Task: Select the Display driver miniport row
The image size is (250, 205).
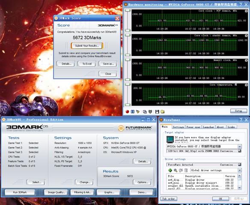Action: pyautogui.click(x=202, y=183)
